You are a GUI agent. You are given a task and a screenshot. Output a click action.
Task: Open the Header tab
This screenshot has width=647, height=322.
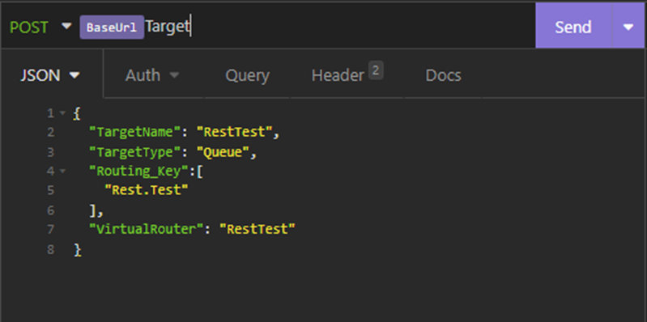(338, 75)
